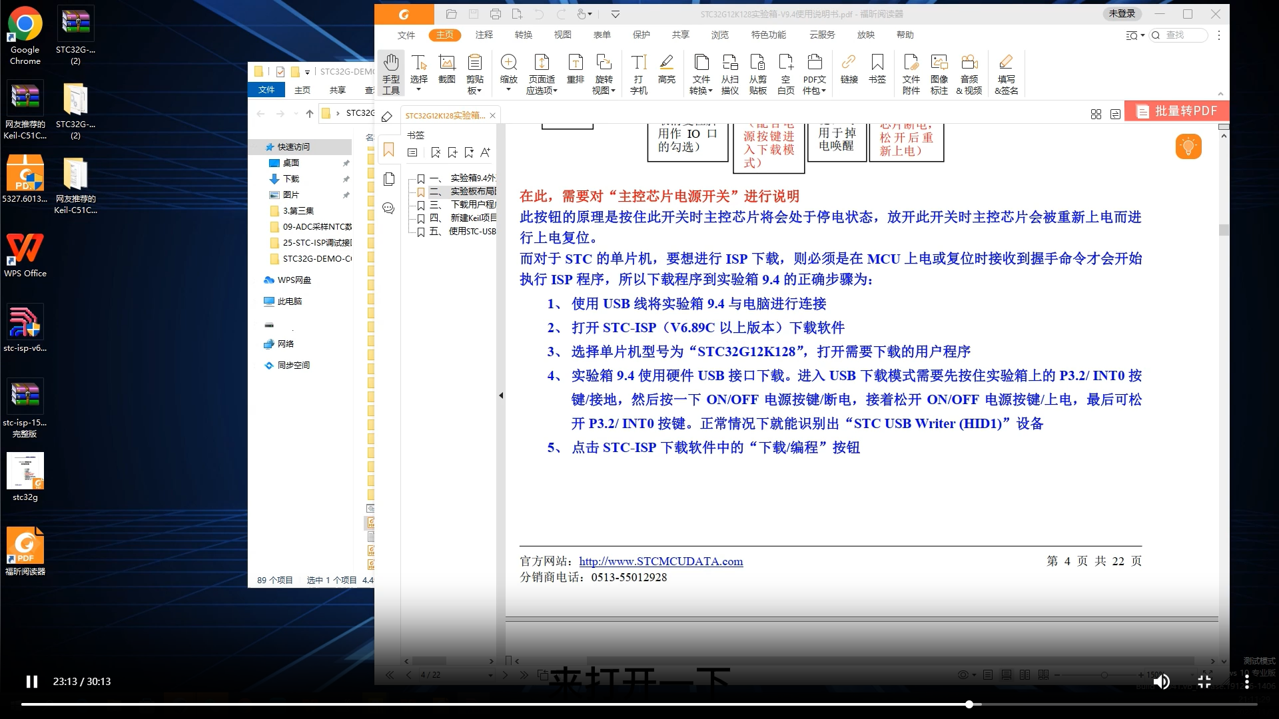1279x719 pixels.
Task: Click the 未登录 login button
Action: pyautogui.click(x=1122, y=14)
